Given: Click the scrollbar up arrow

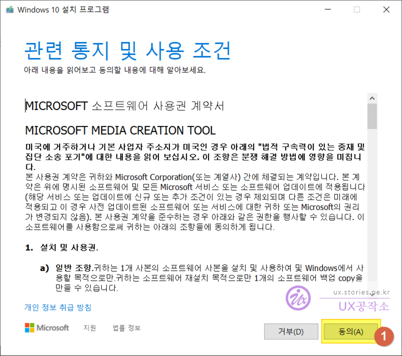Looking at the screenshot, I should click(x=372, y=98).
